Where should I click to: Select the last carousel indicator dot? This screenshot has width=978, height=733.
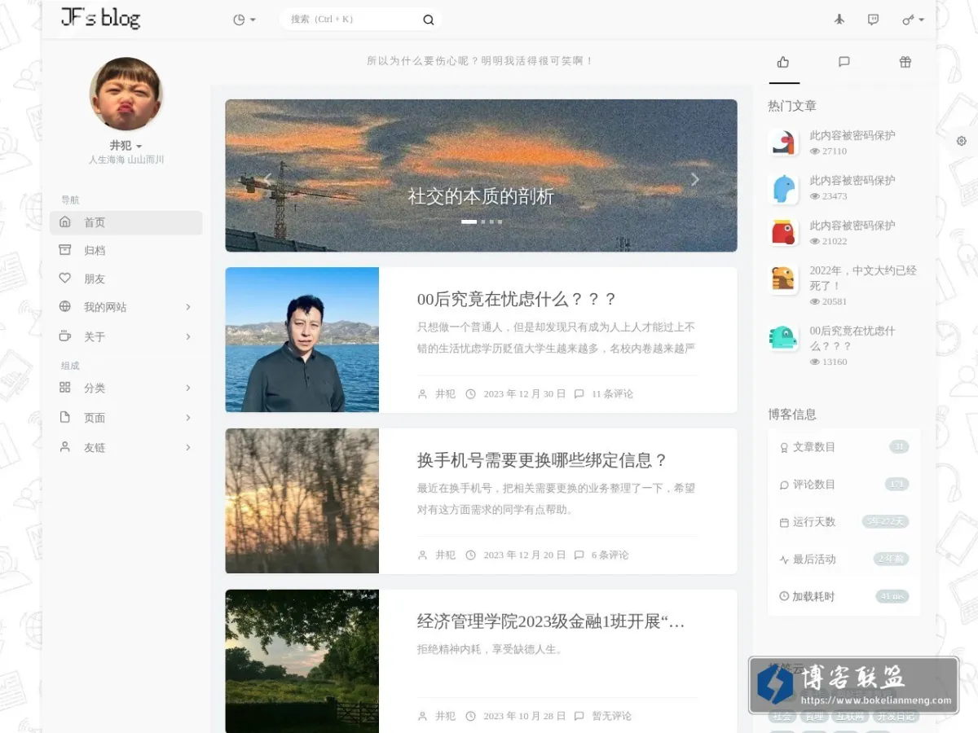point(500,222)
